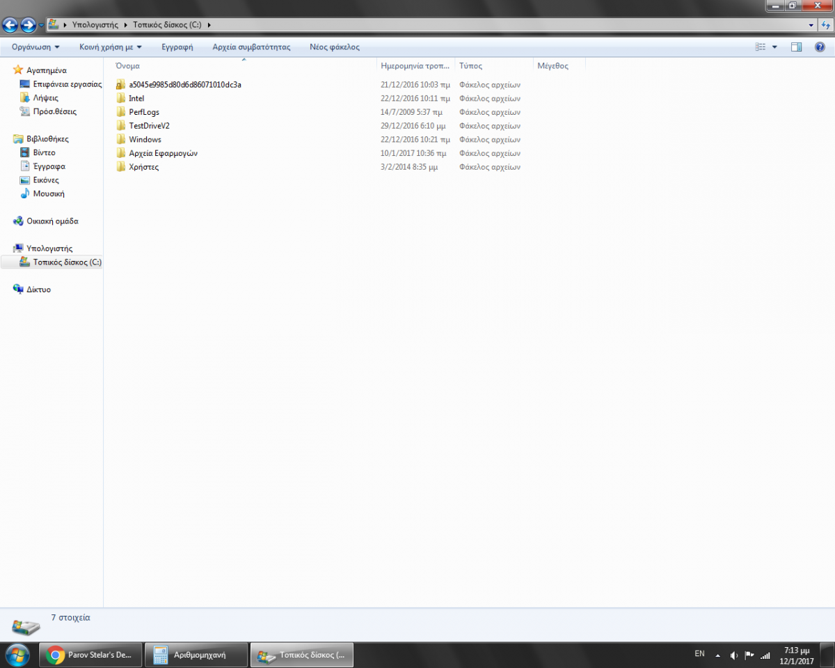This screenshot has height=668, width=835.
Task: Click Υπολογιστής in the navigation pane
Action: click(49, 248)
